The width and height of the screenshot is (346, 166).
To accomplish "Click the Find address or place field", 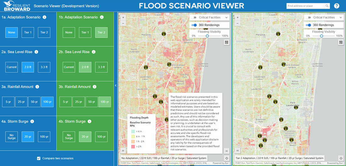I will [305, 6].
